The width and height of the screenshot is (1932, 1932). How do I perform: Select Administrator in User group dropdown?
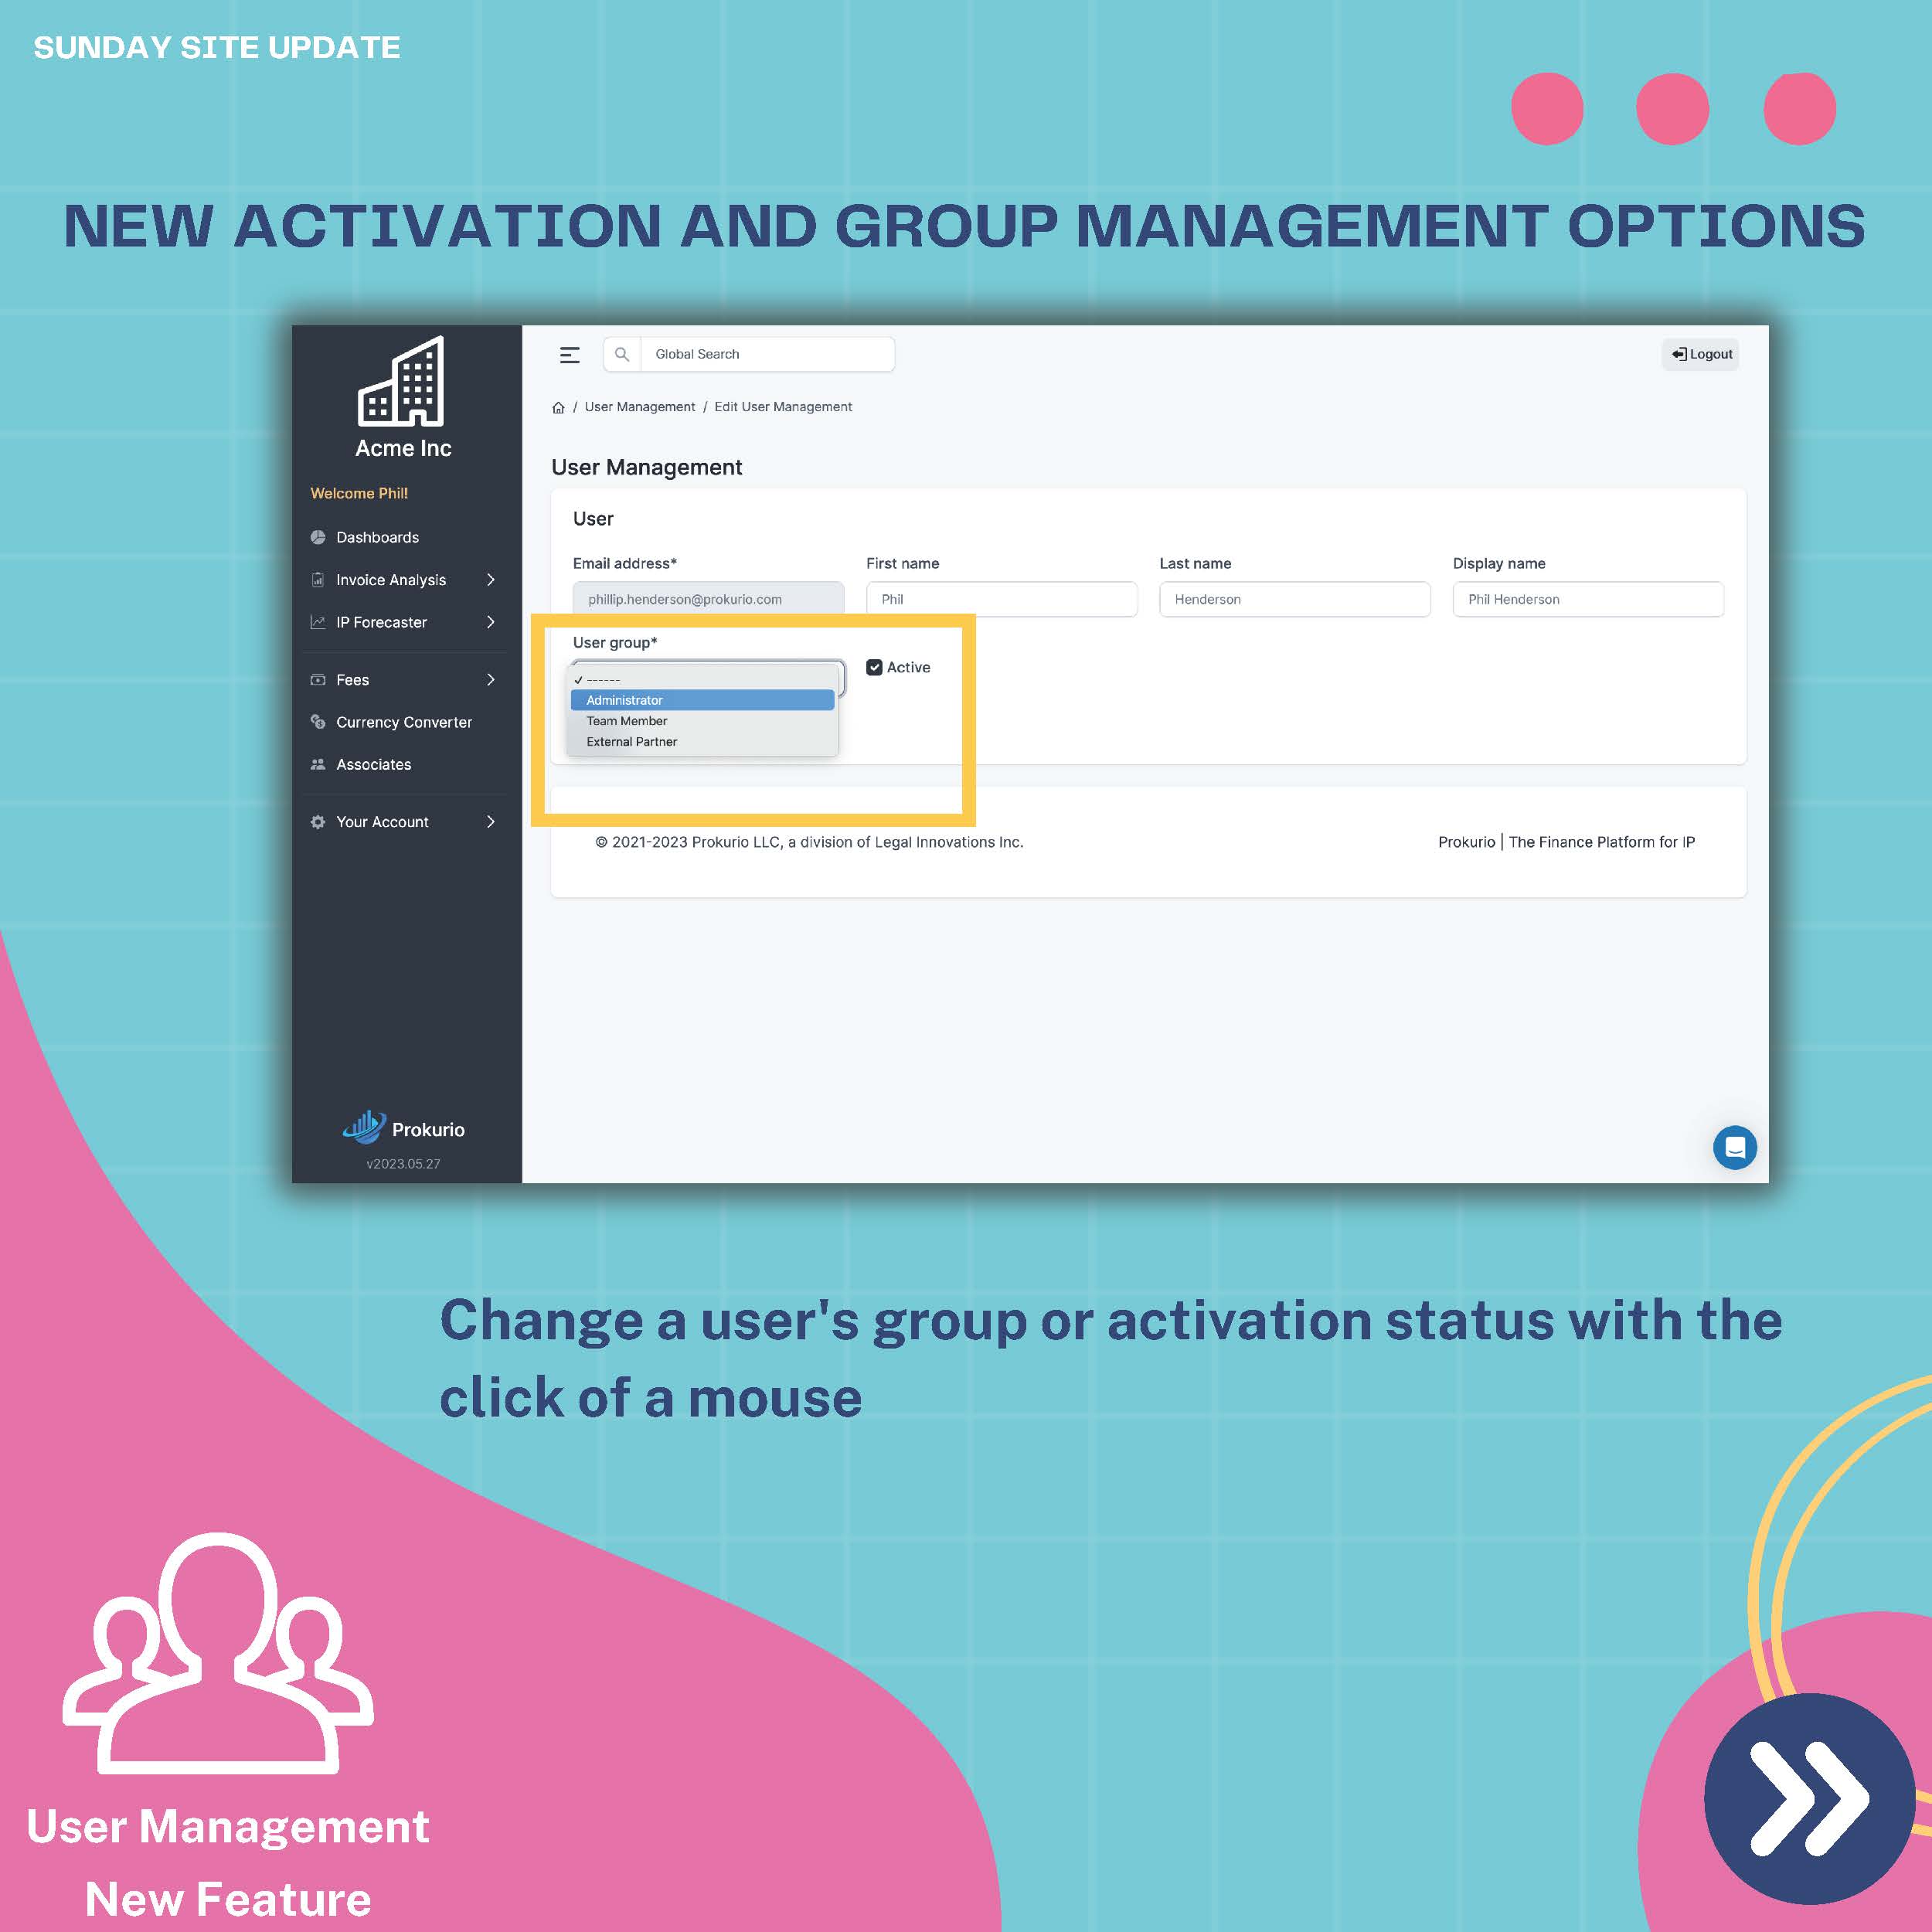[702, 700]
